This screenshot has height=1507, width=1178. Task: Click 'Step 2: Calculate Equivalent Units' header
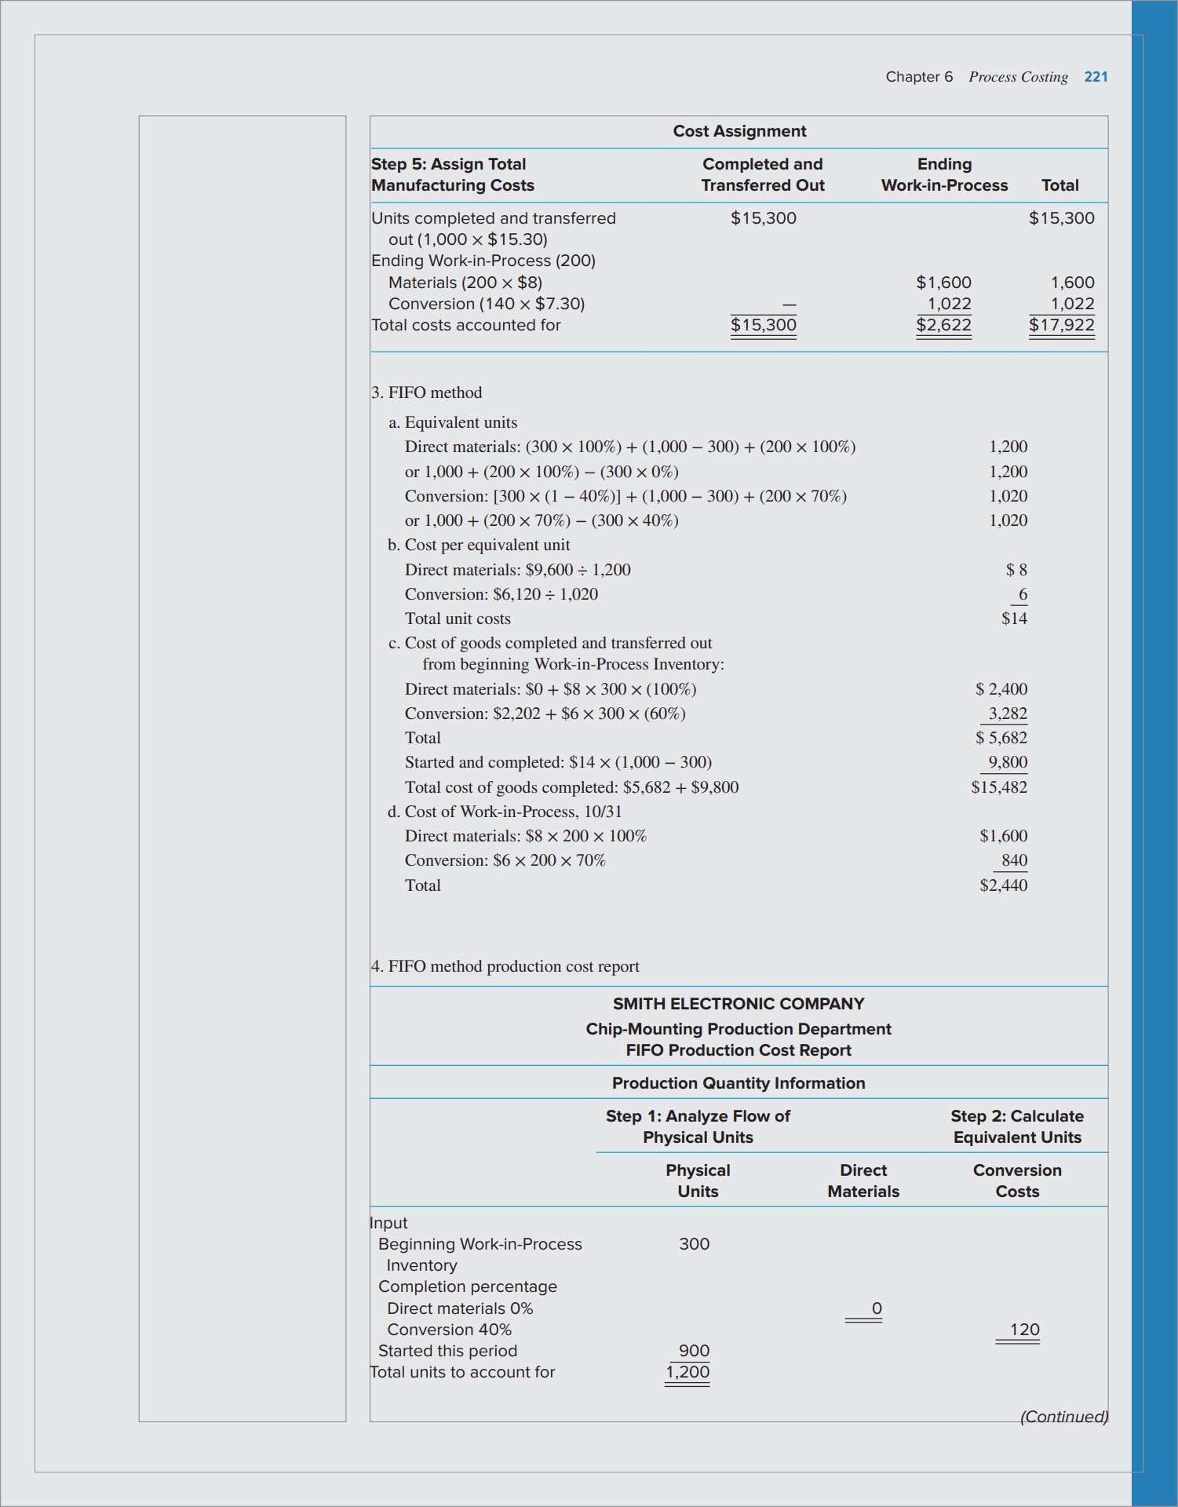point(1017,1126)
